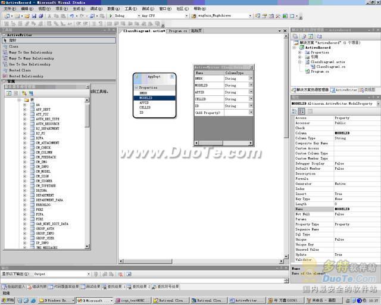Click the Save All toolbar icon
The image size is (381, 305).
point(41,16)
